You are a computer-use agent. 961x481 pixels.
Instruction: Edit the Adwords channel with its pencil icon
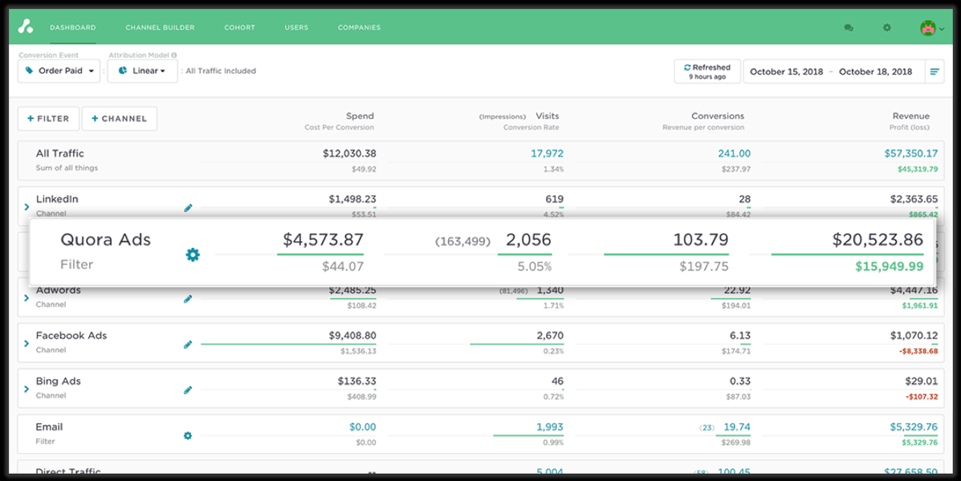click(188, 299)
